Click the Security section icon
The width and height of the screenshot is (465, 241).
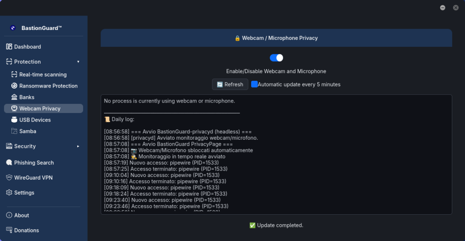9,146
